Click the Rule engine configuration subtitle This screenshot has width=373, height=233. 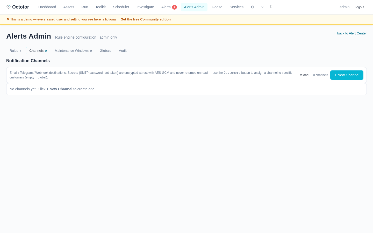pos(86,37)
